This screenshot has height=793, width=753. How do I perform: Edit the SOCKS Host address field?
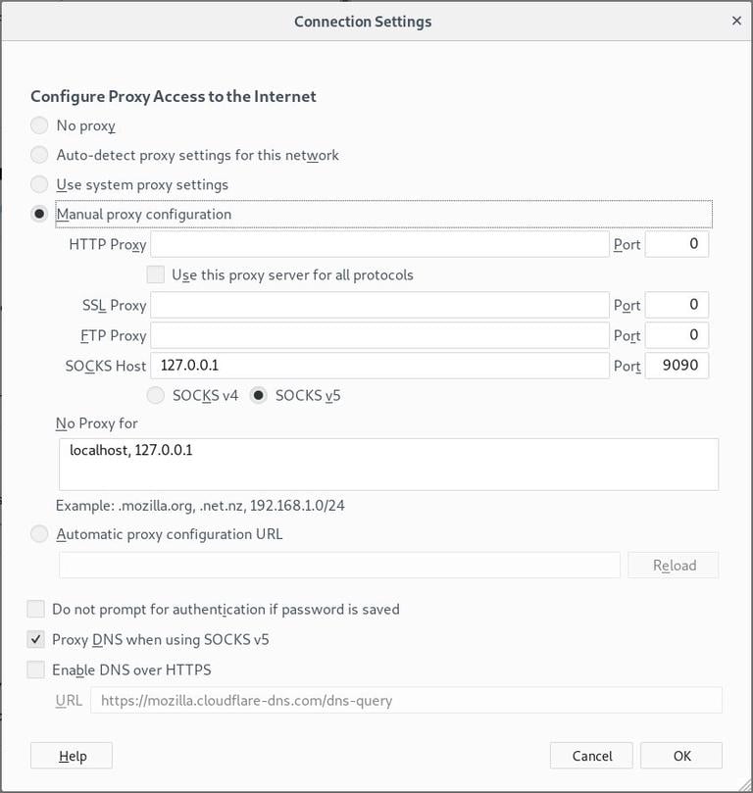click(x=382, y=365)
